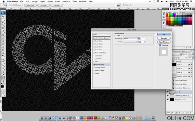
Task: Expand Layer 4 effects arrow
Action: coord(191,72)
